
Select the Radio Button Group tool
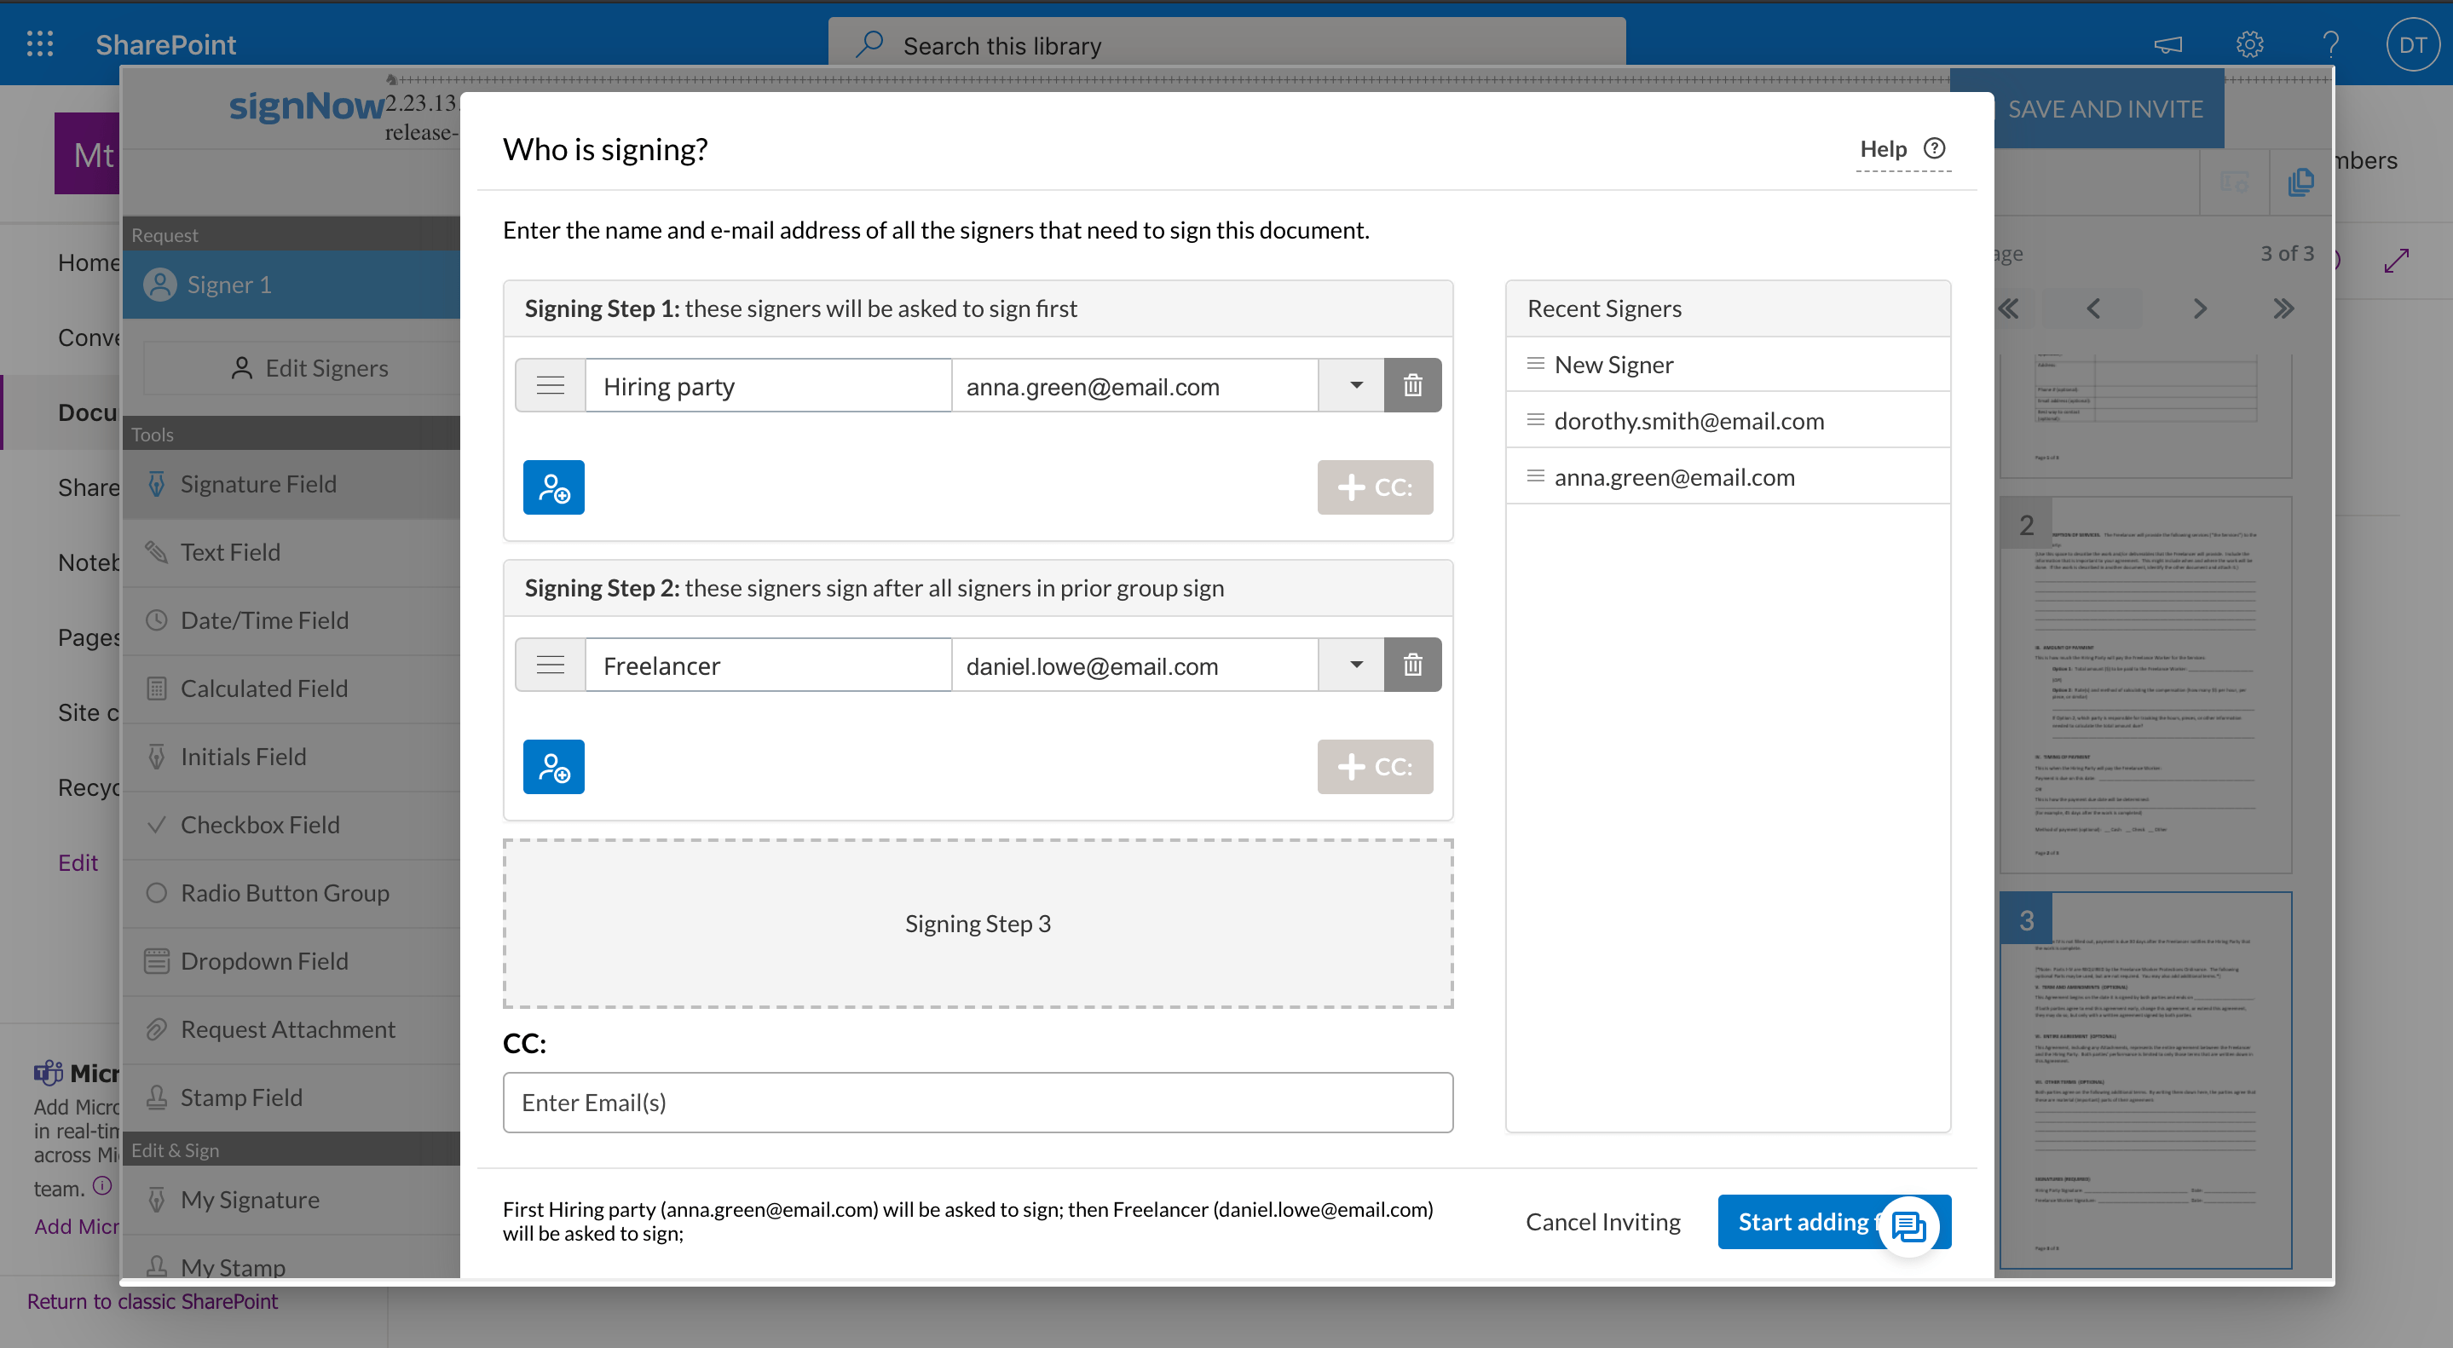tap(285, 893)
